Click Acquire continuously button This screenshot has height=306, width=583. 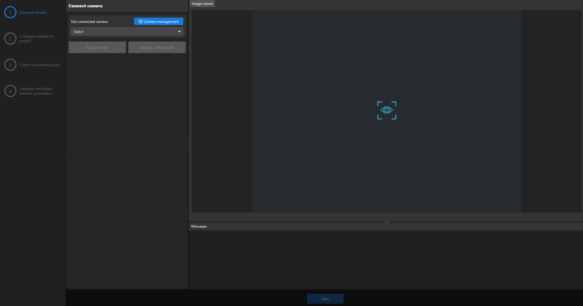pyautogui.click(x=157, y=48)
